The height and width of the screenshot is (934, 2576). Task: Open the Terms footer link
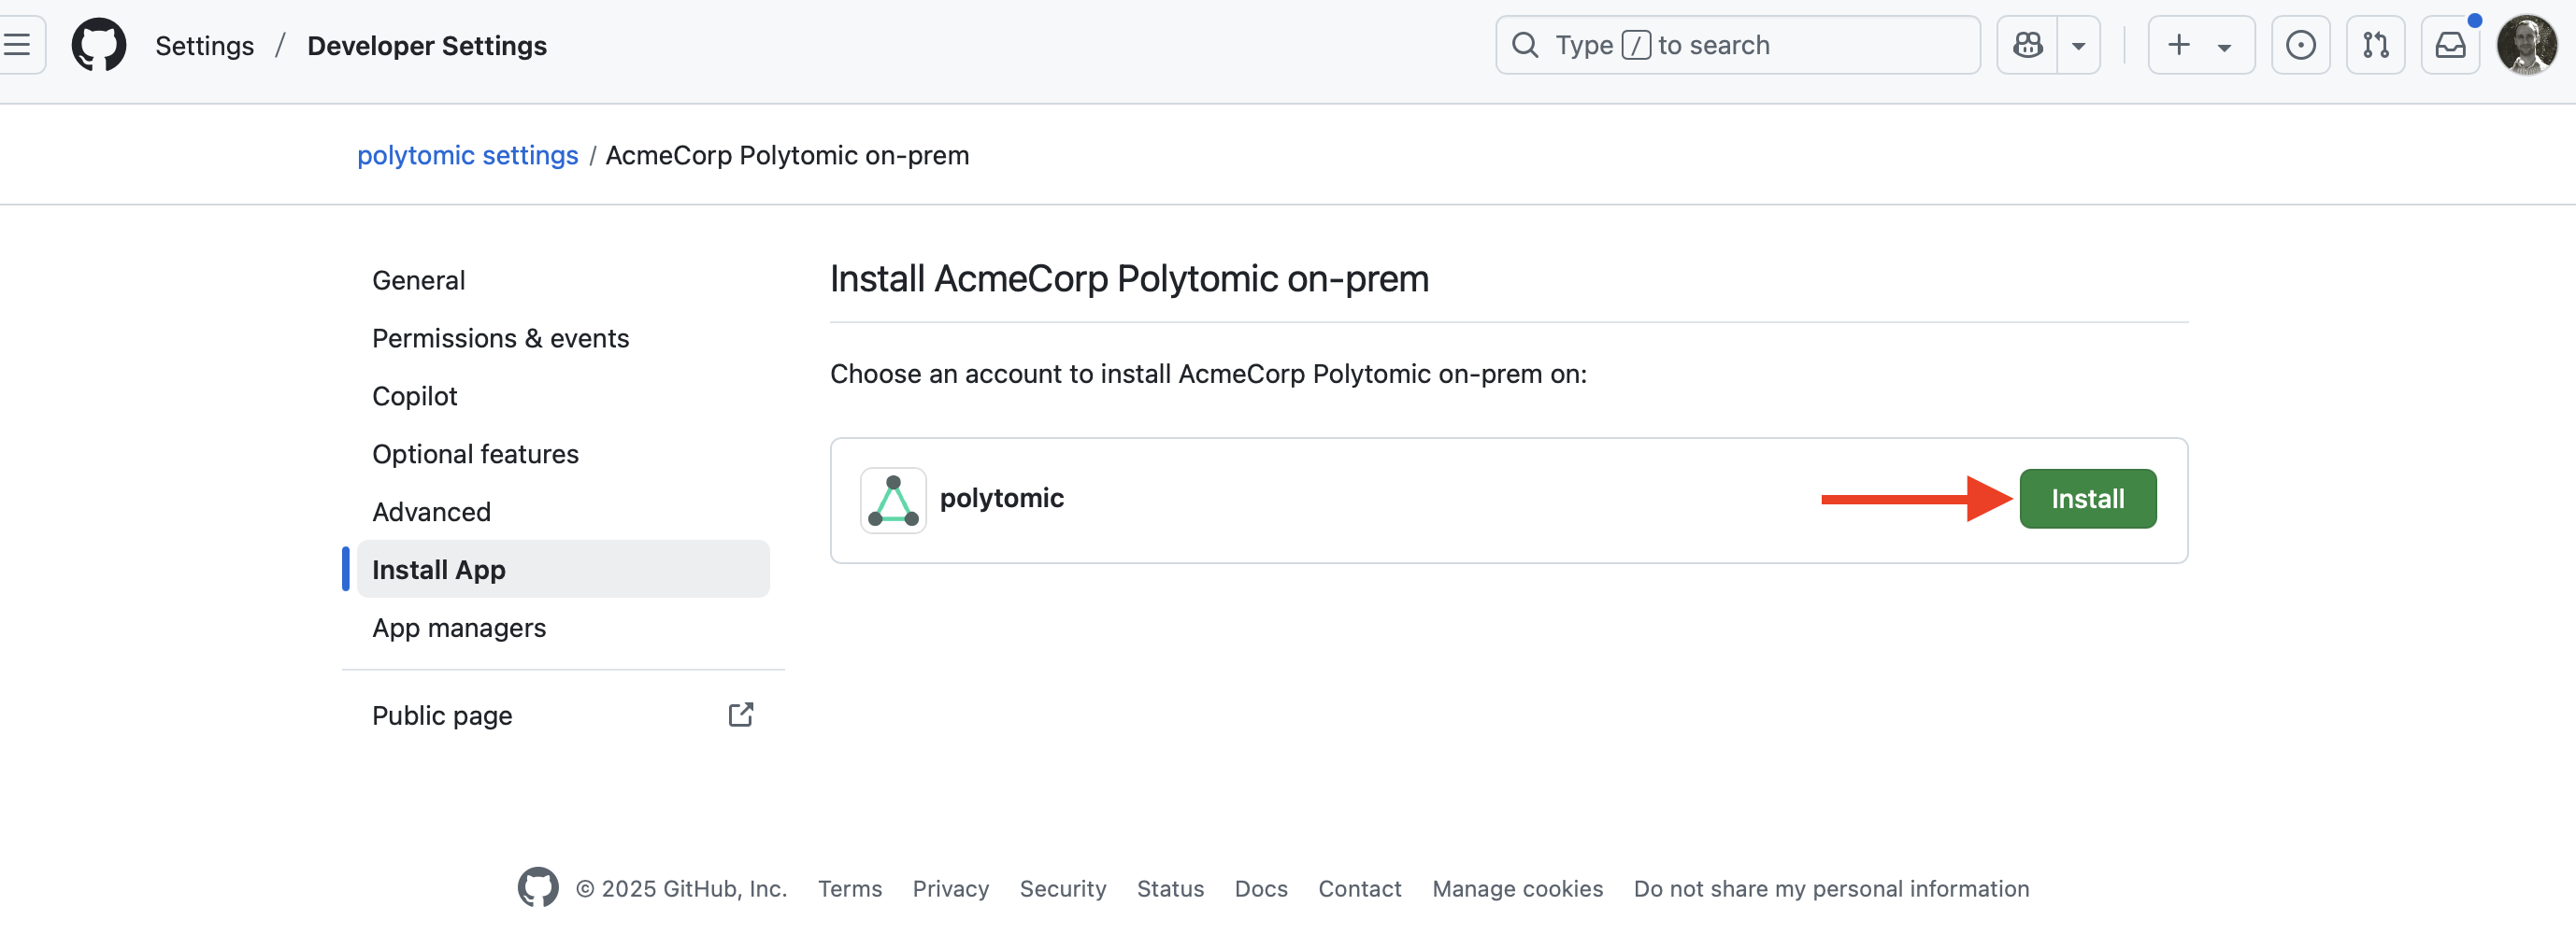click(850, 889)
